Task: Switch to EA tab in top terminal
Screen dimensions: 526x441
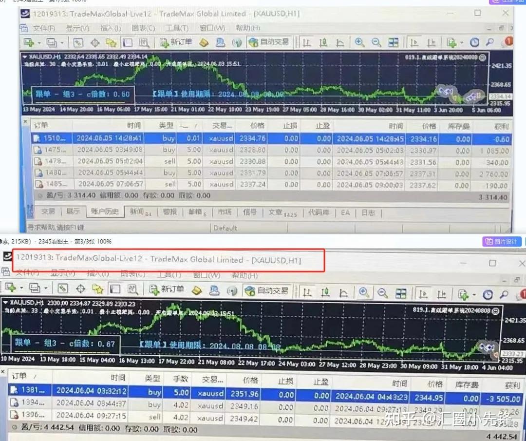Action: click(x=345, y=212)
